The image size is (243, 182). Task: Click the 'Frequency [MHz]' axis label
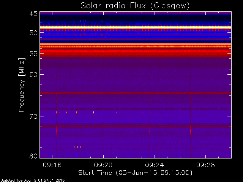point(22,85)
